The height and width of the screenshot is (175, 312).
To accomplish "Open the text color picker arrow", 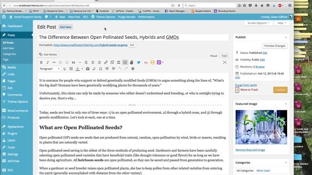I will click(82, 69).
